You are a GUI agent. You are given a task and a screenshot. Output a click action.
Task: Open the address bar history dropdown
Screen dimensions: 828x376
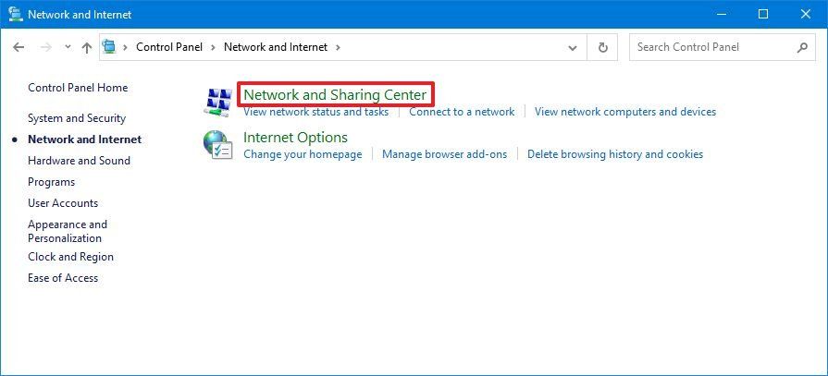573,47
